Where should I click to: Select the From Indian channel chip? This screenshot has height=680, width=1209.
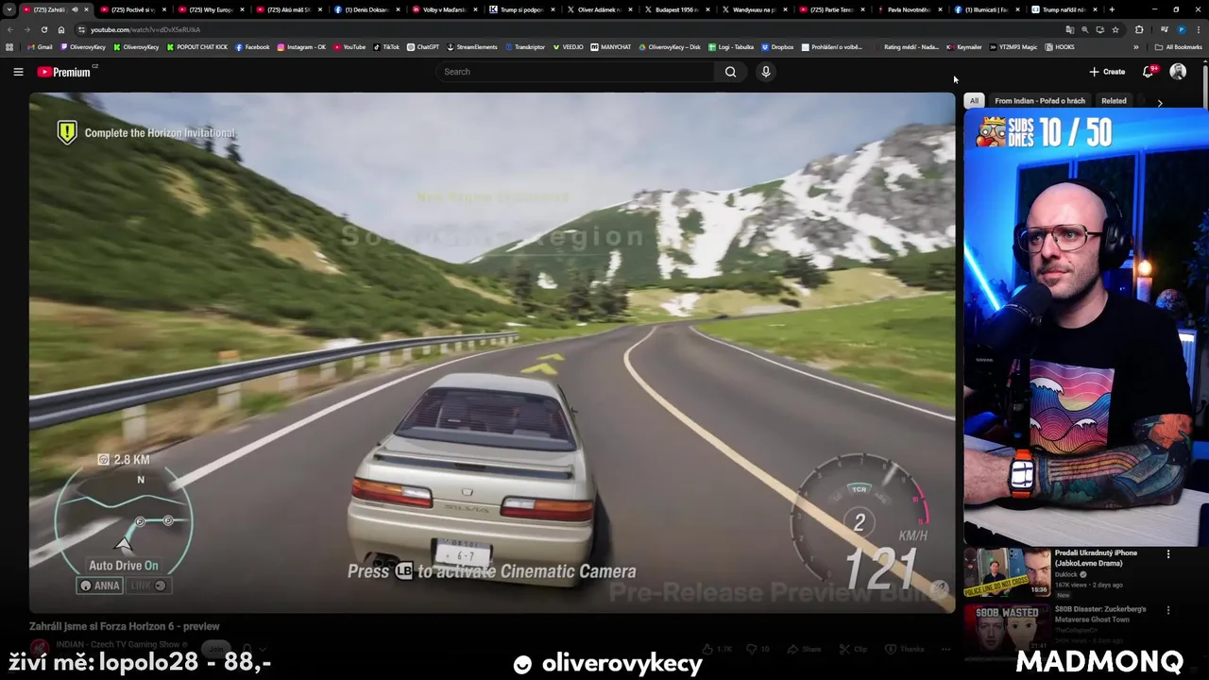click(x=1039, y=101)
